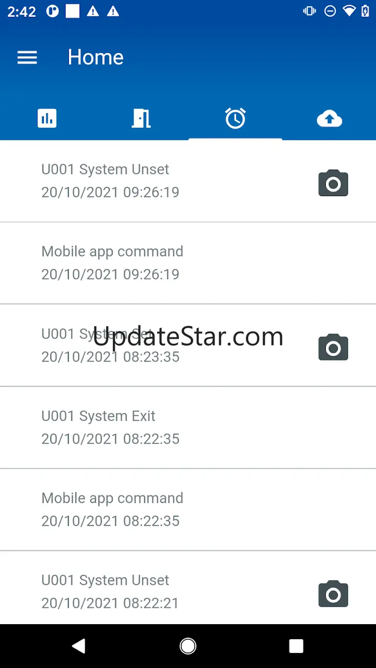Tap Android back navigation button
Viewport: 376px width, 668px height.
click(x=79, y=646)
